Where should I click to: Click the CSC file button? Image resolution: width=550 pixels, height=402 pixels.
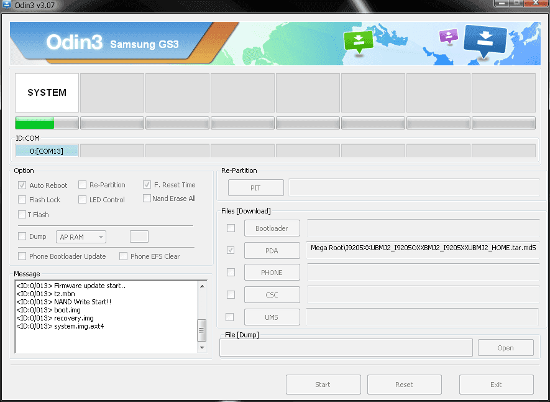coord(272,295)
